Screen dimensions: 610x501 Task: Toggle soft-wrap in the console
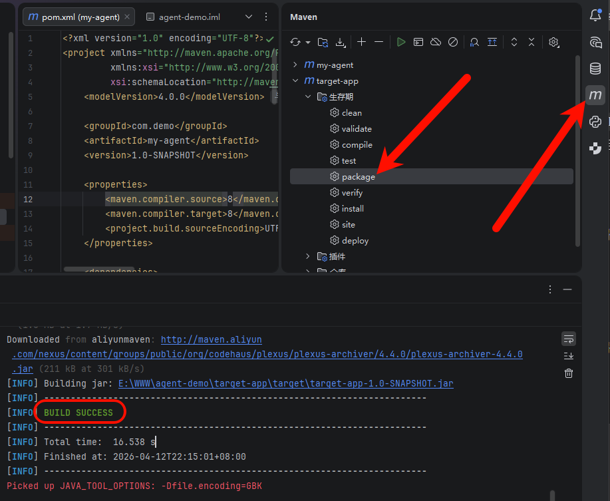(568, 339)
